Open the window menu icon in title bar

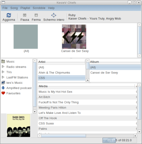[3, 2]
